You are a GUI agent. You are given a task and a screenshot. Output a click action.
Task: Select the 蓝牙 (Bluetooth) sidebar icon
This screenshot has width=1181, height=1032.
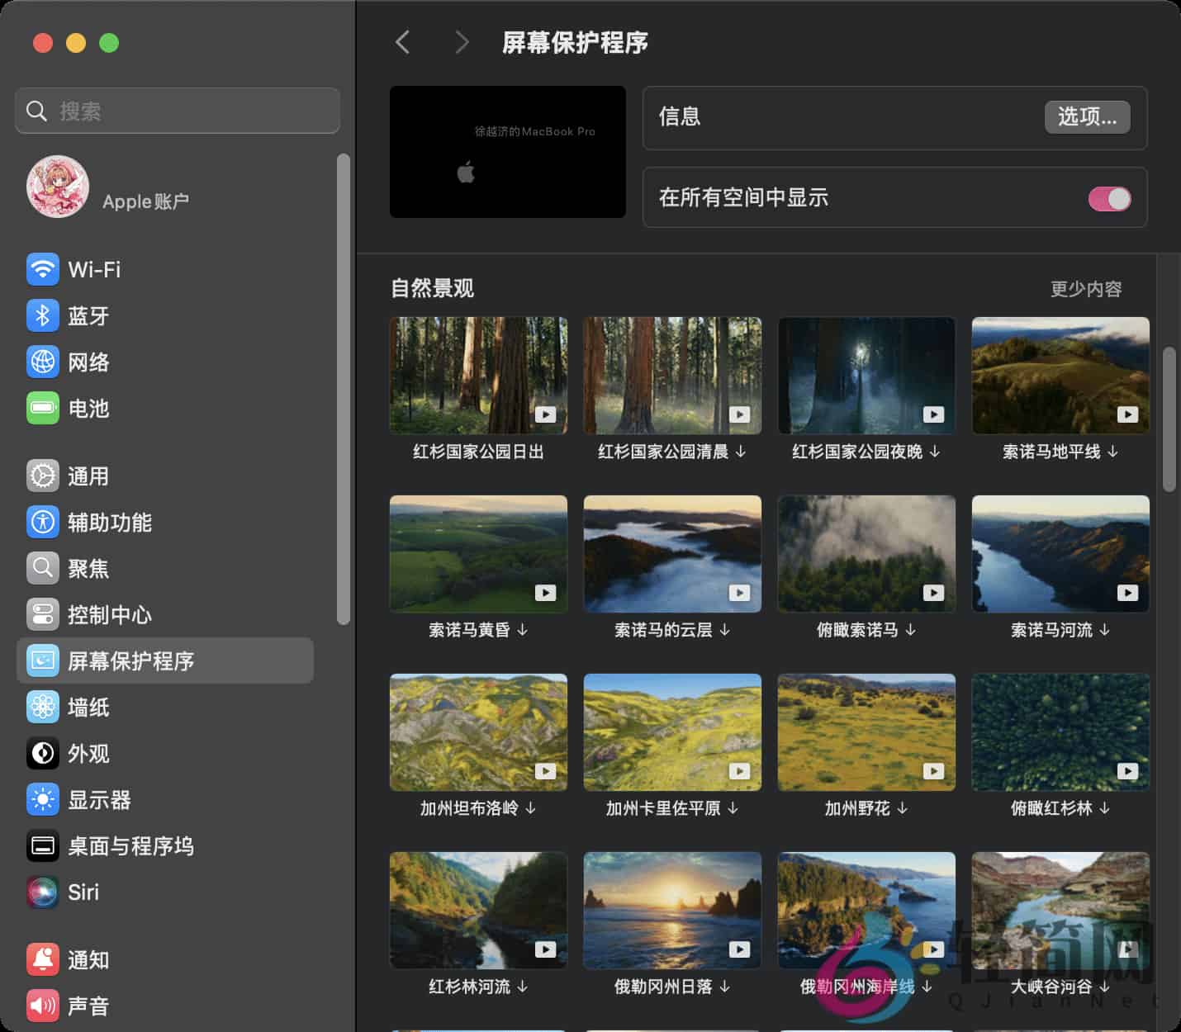(88, 315)
